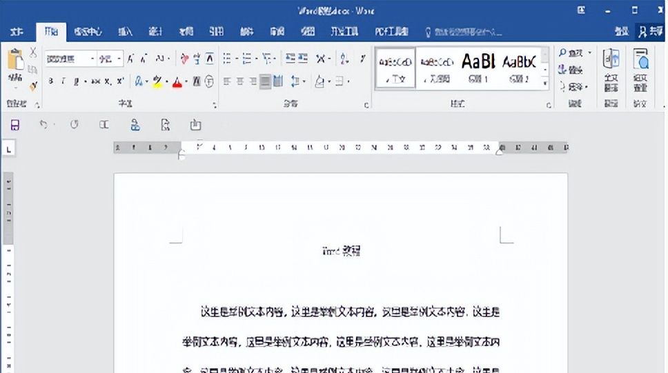Toggle bold formatting
Screen dimensions: 668x373
tap(50, 81)
